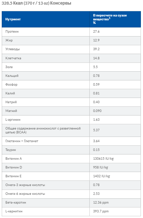Select the Зола row label
143x218 pixels.
pos(9,67)
